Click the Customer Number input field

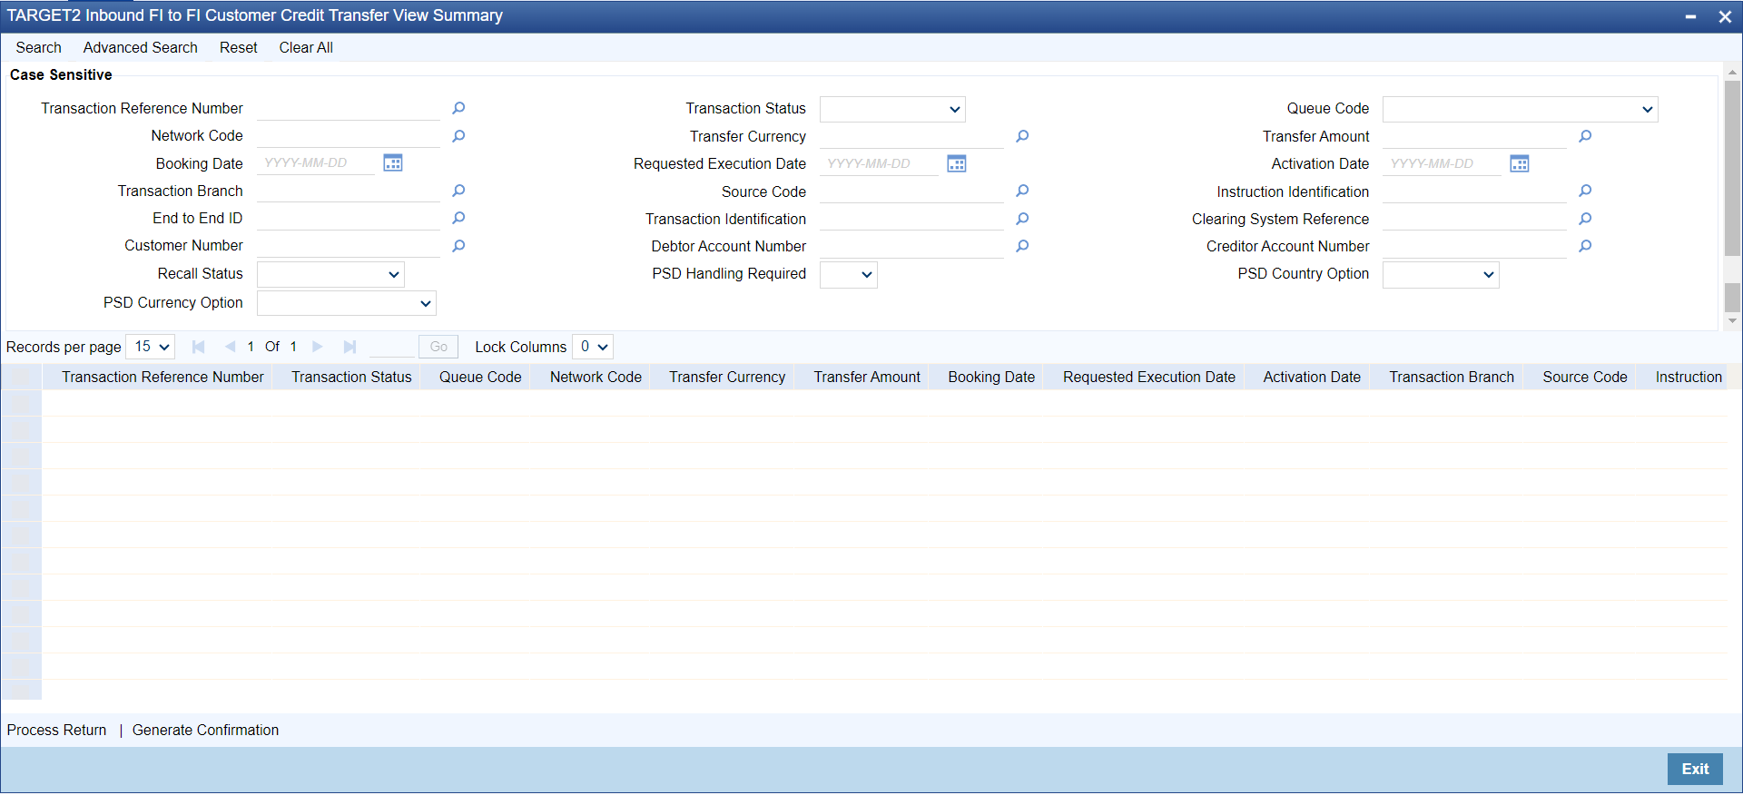[x=349, y=246]
